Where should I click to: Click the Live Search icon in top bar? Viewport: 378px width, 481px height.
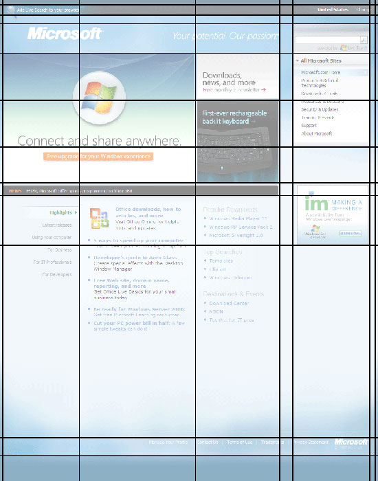click(11, 10)
